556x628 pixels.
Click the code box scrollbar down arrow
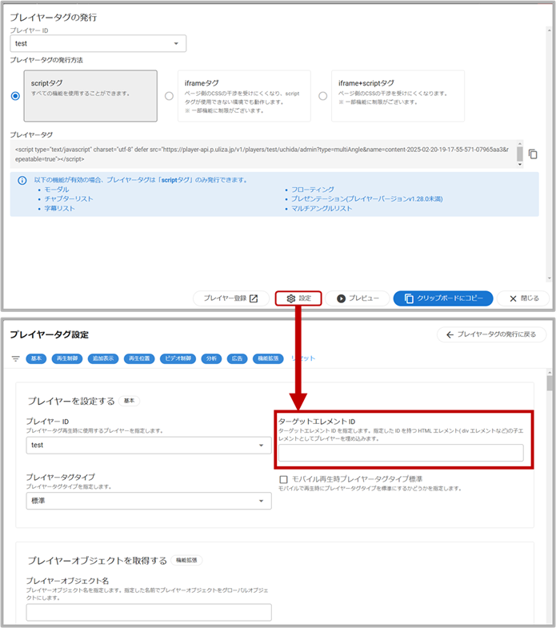click(519, 164)
